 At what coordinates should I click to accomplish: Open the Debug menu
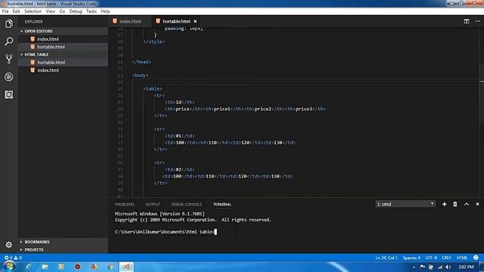click(x=76, y=11)
